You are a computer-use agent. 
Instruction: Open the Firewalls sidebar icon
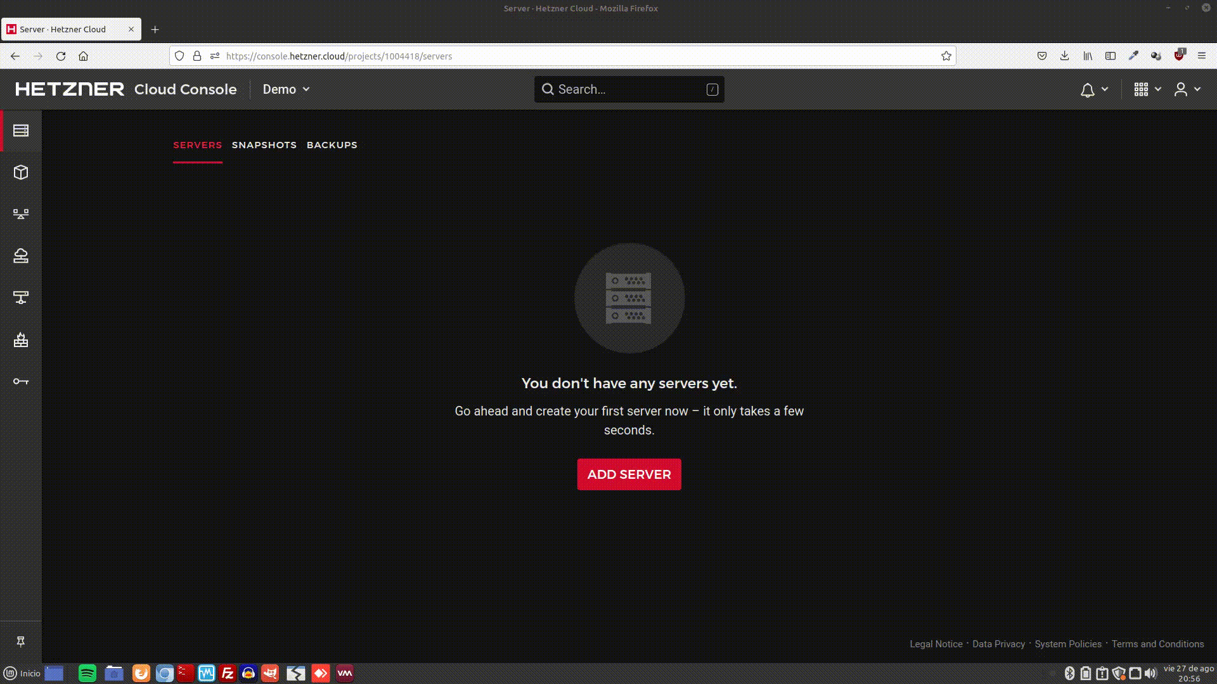coord(21,341)
